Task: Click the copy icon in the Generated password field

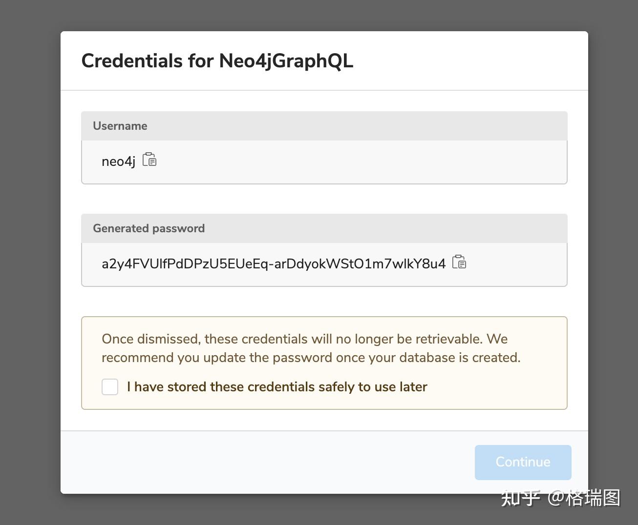Action: click(459, 262)
